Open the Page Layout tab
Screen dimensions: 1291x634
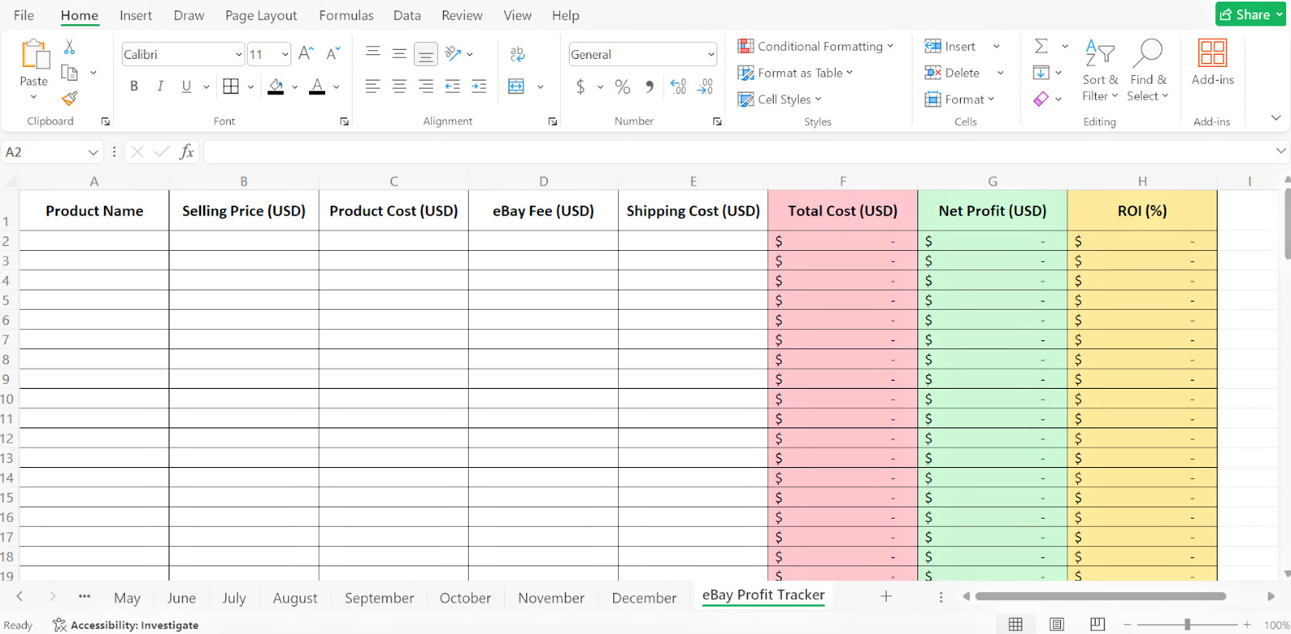point(261,15)
